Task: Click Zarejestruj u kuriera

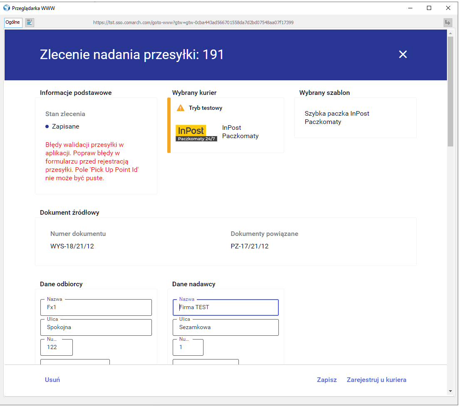Action: pos(377,380)
